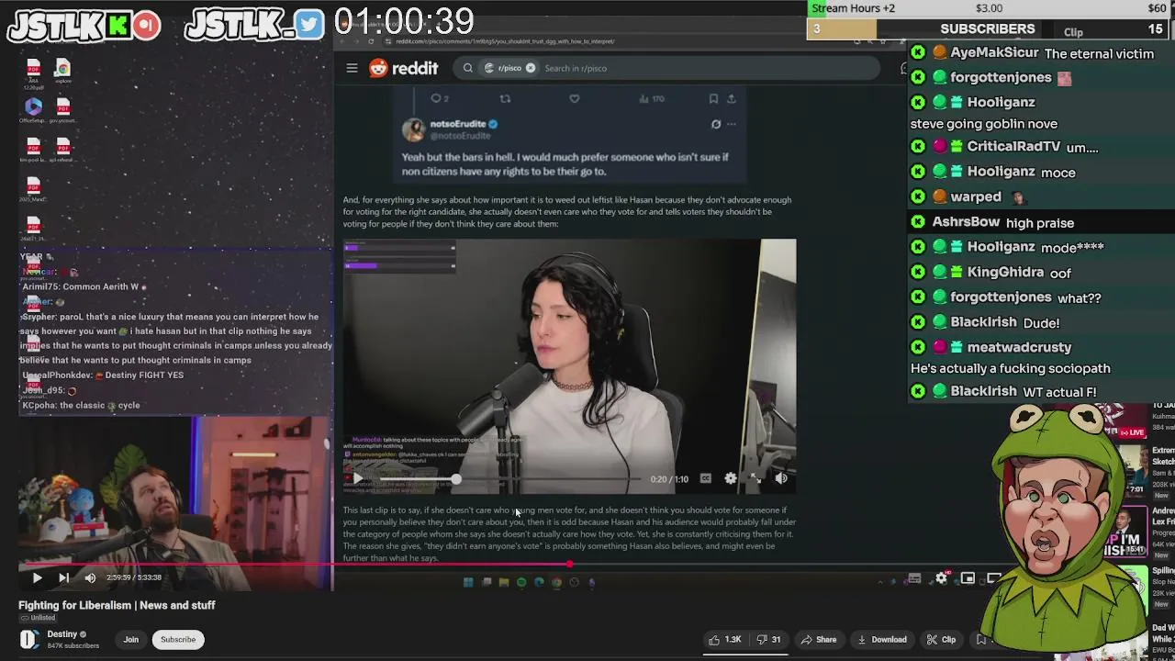The image size is (1175, 661).
Task: Play the YouTube video
Action: pos(37,577)
